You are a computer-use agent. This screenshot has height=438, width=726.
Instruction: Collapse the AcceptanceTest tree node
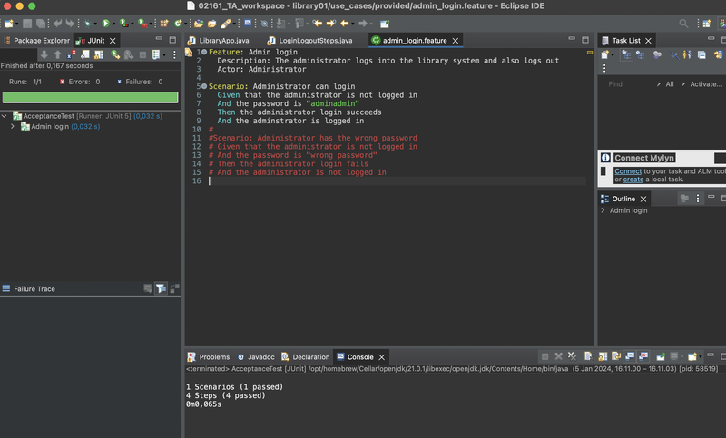(x=5, y=116)
